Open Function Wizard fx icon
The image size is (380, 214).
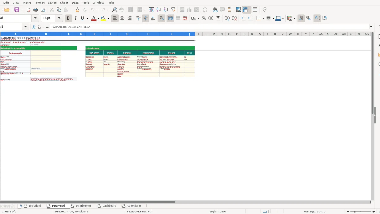click(x=34, y=27)
